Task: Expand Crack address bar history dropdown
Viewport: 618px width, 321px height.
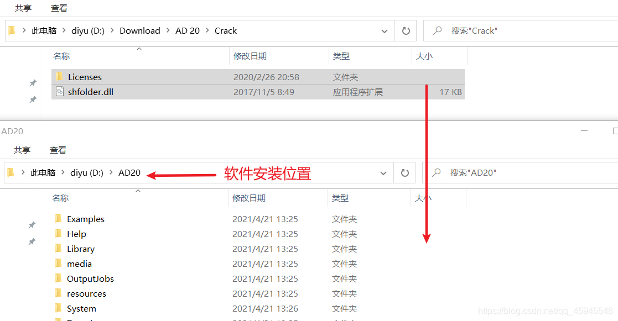Action: click(x=385, y=31)
